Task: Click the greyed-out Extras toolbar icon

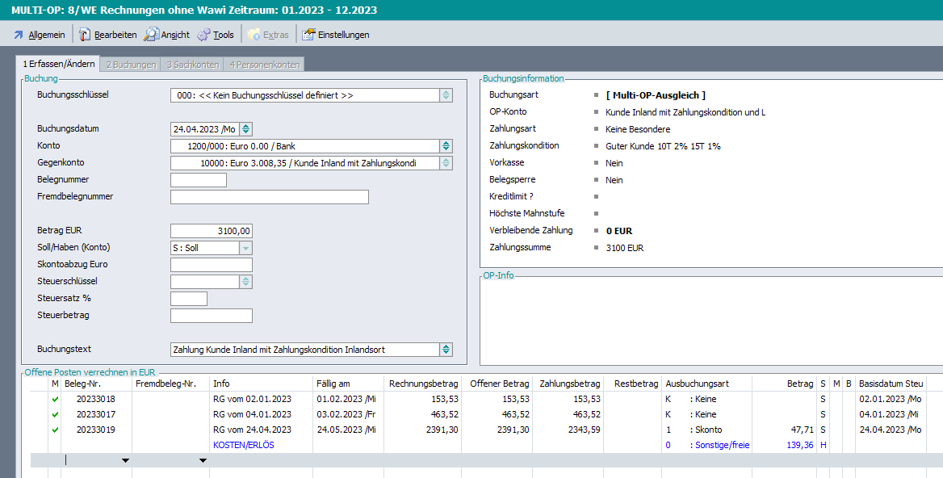Action: coord(254,35)
